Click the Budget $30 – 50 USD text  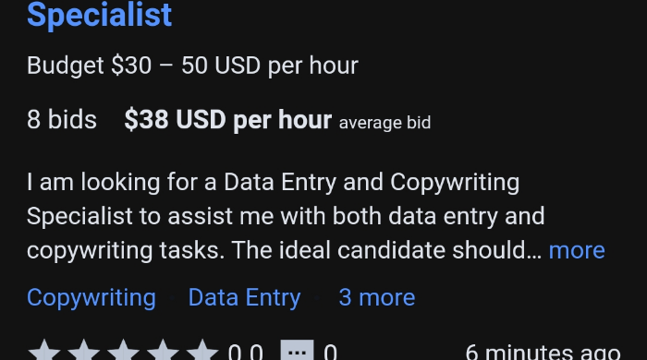tap(192, 66)
